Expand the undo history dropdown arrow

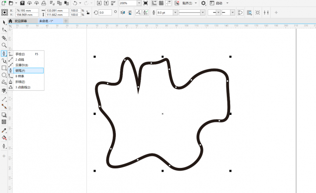click(x=80, y=3)
